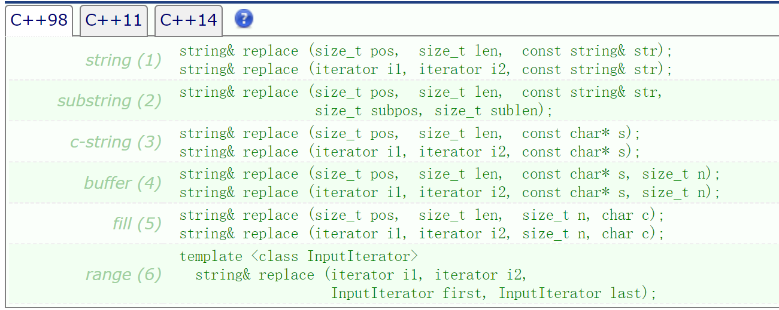Switch to the C++14 tab
779x310 pixels.
189,20
